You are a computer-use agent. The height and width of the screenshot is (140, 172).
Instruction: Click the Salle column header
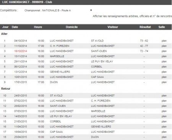click(x=162, y=27)
